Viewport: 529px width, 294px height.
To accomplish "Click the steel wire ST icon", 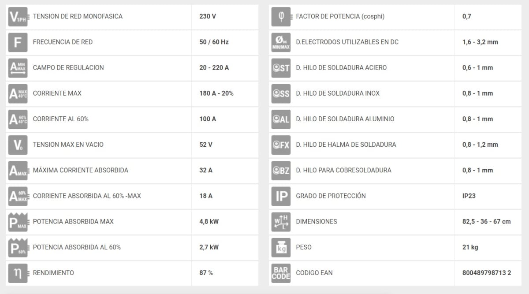I will coord(281,68).
